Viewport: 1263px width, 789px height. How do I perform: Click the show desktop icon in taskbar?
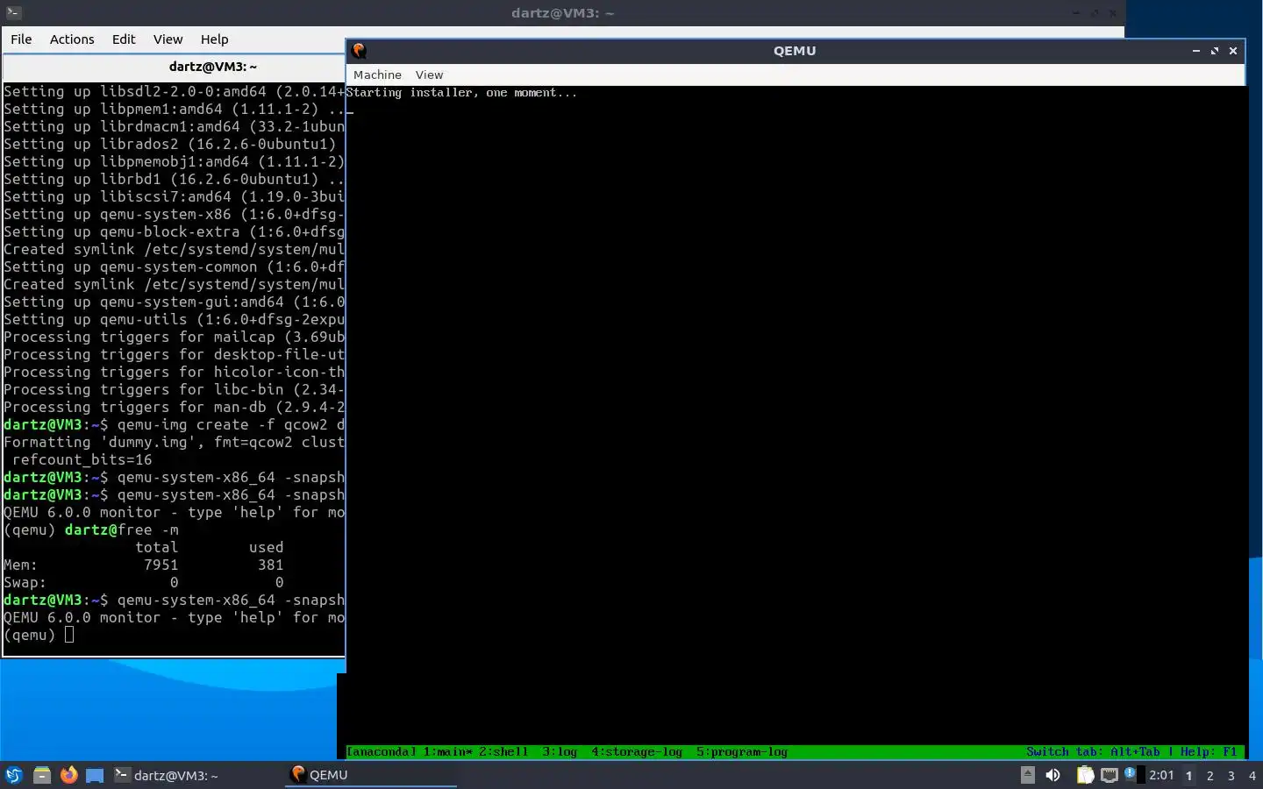95,775
